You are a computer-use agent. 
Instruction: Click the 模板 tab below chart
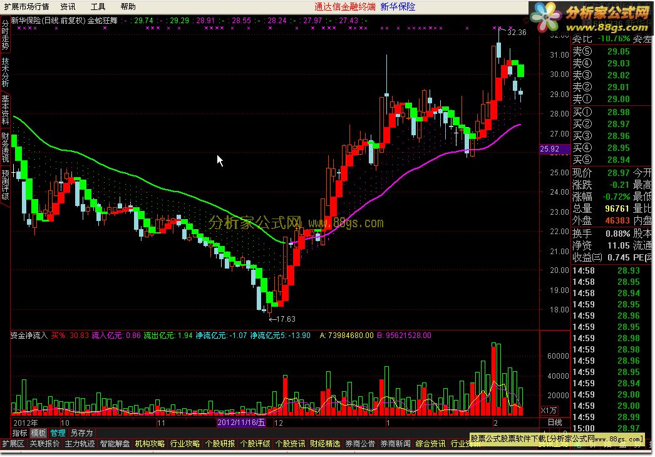[x=38, y=433]
